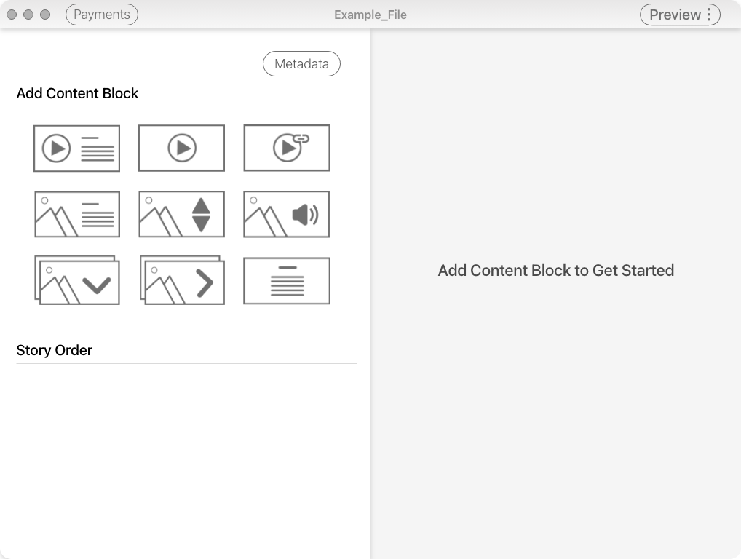Select the text-only content block

[286, 280]
